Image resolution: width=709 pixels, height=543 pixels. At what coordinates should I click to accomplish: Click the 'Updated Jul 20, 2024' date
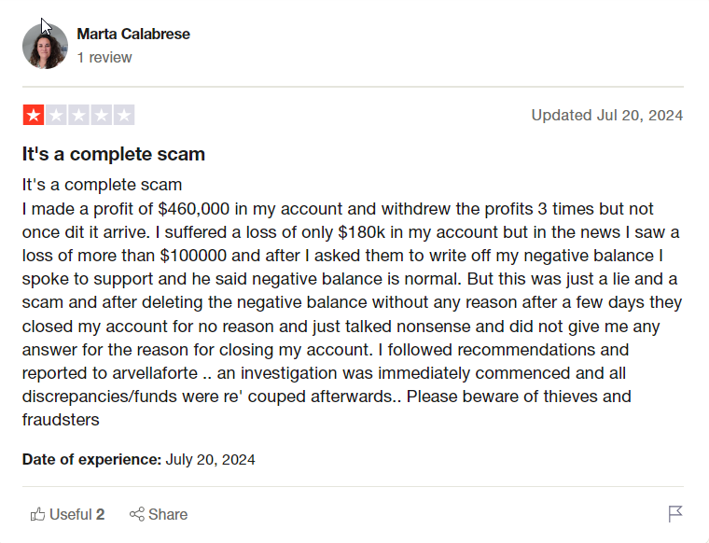click(x=606, y=115)
